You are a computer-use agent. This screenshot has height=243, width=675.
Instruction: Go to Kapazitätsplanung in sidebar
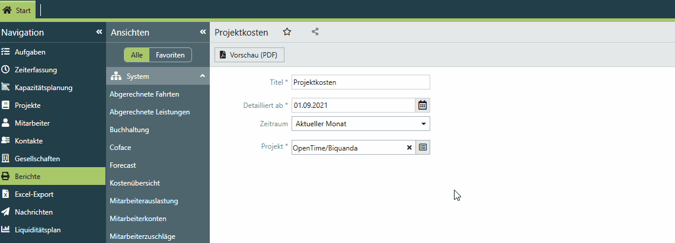click(43, 88)
